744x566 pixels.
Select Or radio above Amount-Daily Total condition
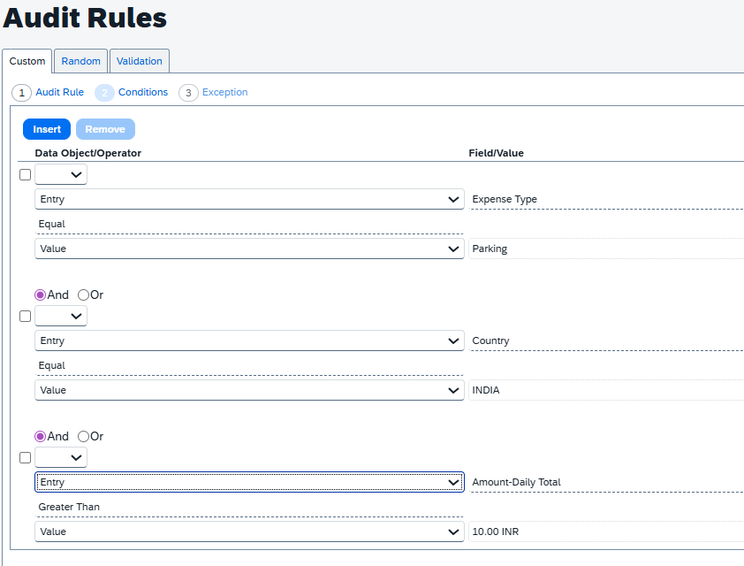point(84,436)
